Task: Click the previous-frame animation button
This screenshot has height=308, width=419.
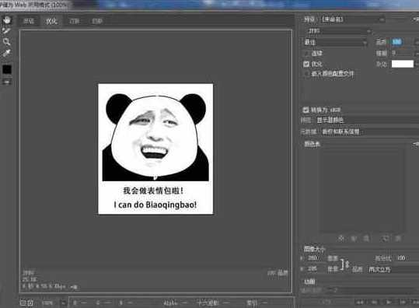Action: [375, 303]
